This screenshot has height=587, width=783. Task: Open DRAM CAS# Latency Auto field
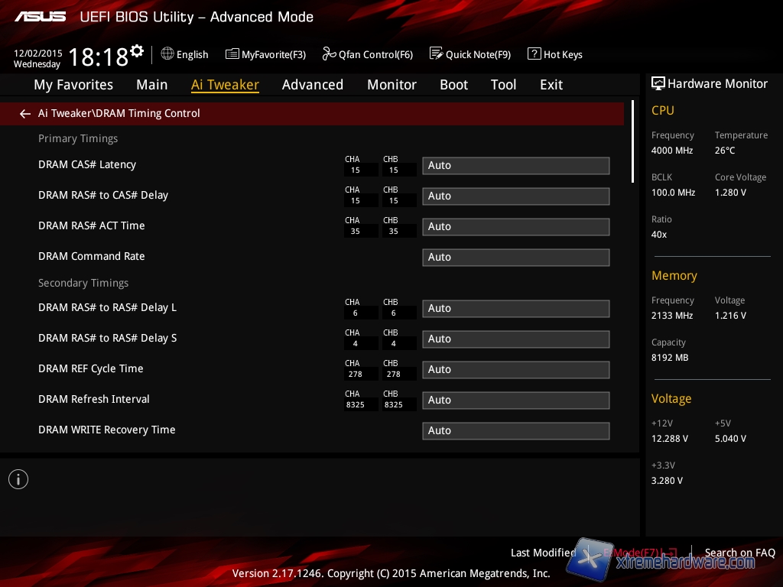pyautogui.click(x=515, y=166)
